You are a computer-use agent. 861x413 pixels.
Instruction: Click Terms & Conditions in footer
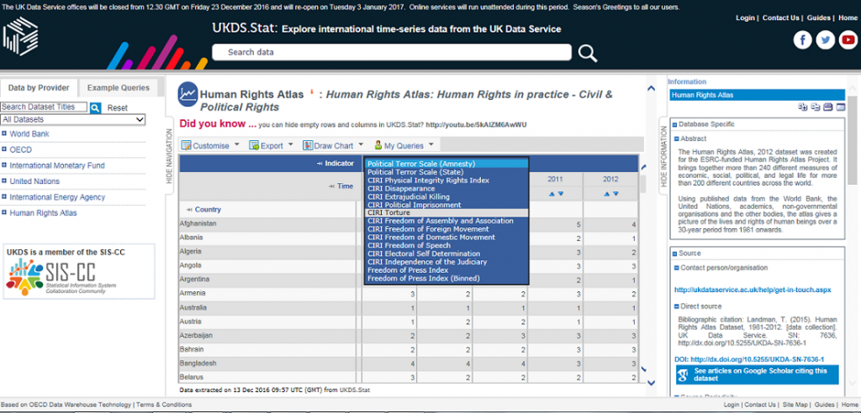(164, 405)
